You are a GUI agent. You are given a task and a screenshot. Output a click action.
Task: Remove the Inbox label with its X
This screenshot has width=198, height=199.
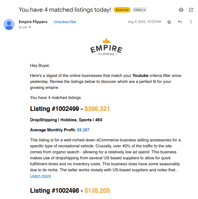click(x=144, y=10)
